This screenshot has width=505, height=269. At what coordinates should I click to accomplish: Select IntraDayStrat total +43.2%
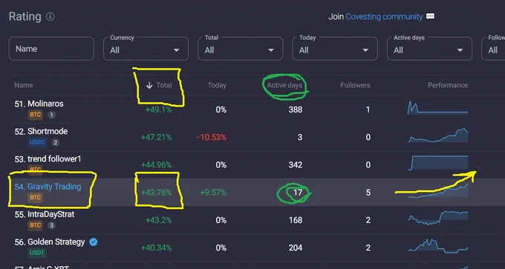click(158, 221)
